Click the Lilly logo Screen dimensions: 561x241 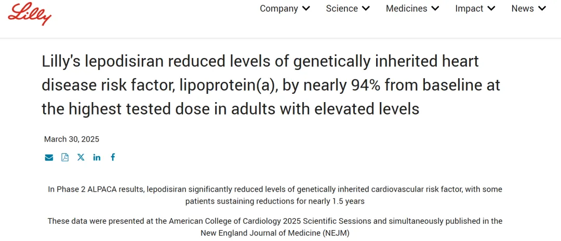coord(30,13)
